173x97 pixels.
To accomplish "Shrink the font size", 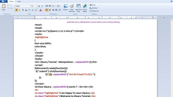I will (42, 6).
